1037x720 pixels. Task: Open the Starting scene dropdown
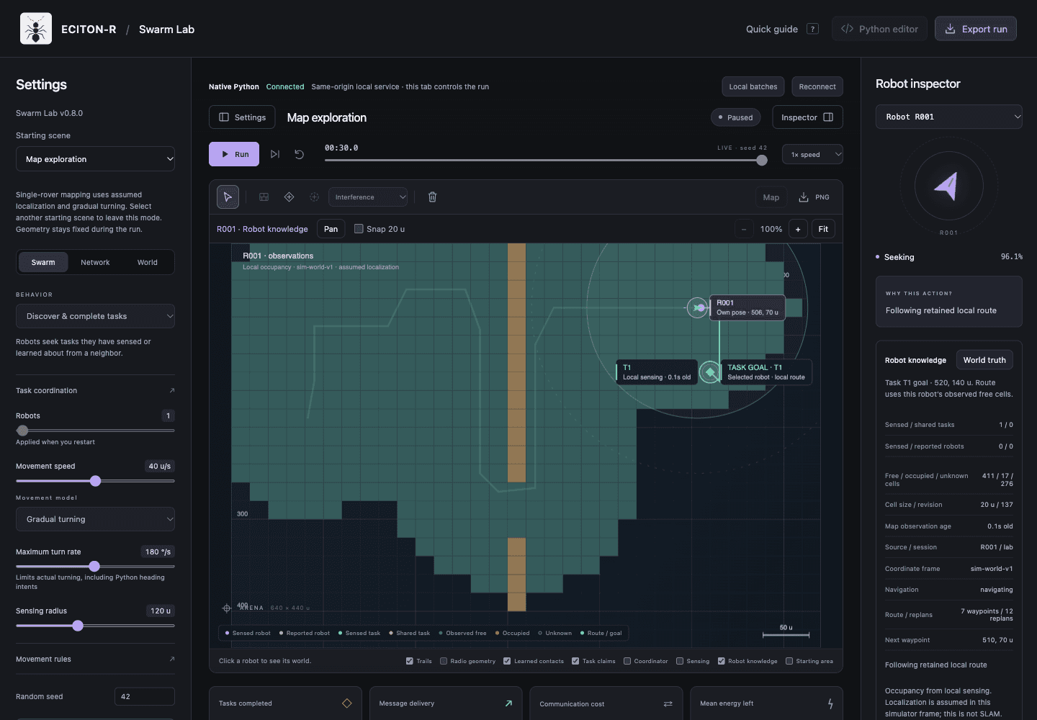click(x=95, y=159)
